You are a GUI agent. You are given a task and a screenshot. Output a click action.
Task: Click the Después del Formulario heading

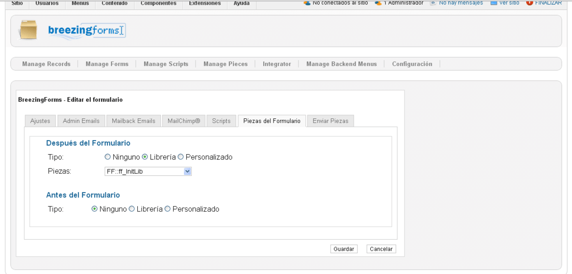(x=88, y=143)
